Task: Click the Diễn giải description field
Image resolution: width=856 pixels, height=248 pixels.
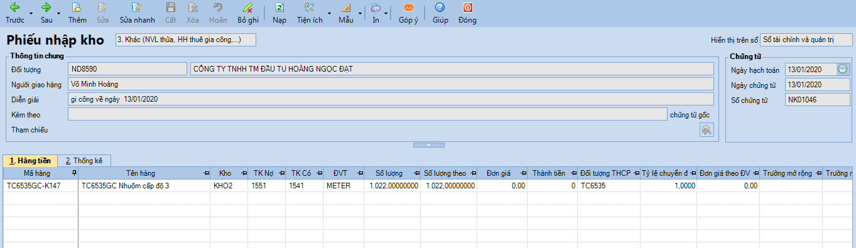Action: tap(391, 99)
